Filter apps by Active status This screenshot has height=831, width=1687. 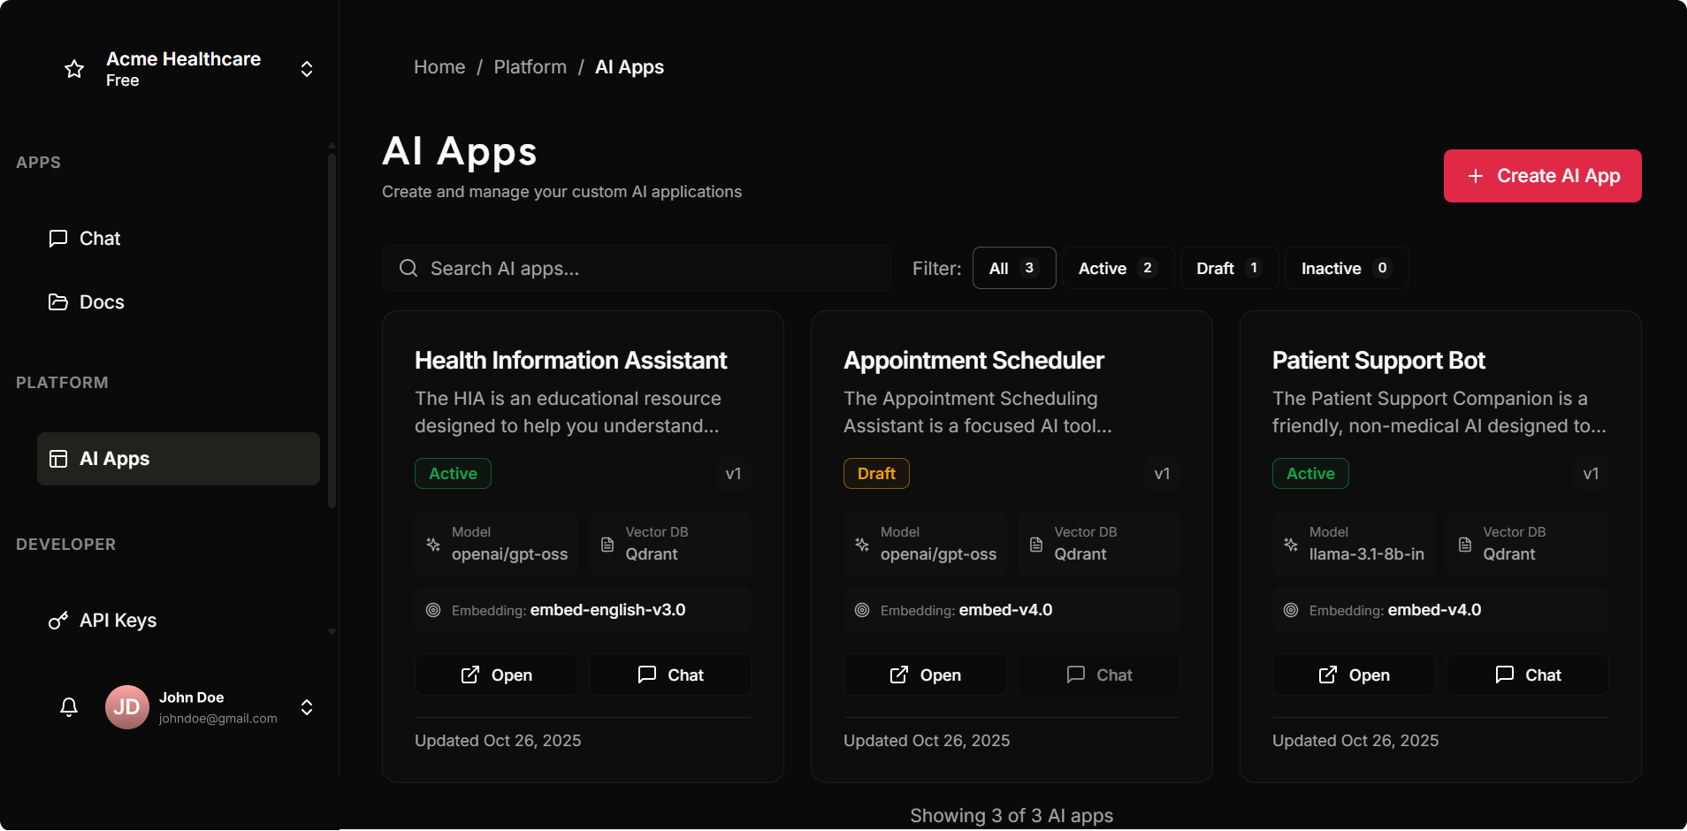point(1117,268)
